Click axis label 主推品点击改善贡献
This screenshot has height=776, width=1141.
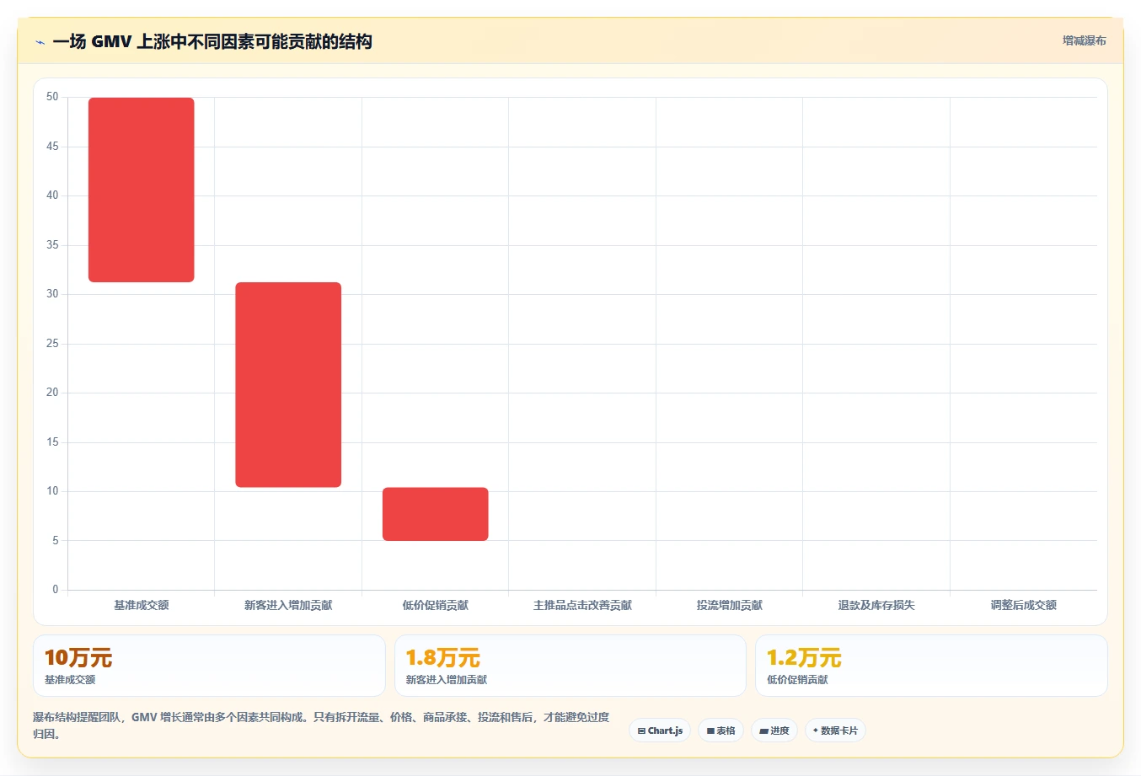coord(582,605)
